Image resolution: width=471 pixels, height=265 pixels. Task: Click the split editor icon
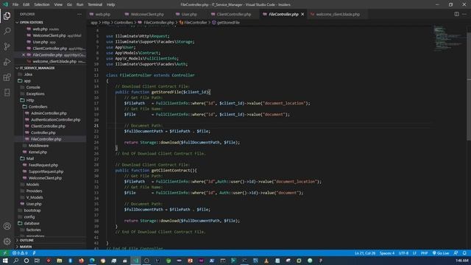point(456,14)
